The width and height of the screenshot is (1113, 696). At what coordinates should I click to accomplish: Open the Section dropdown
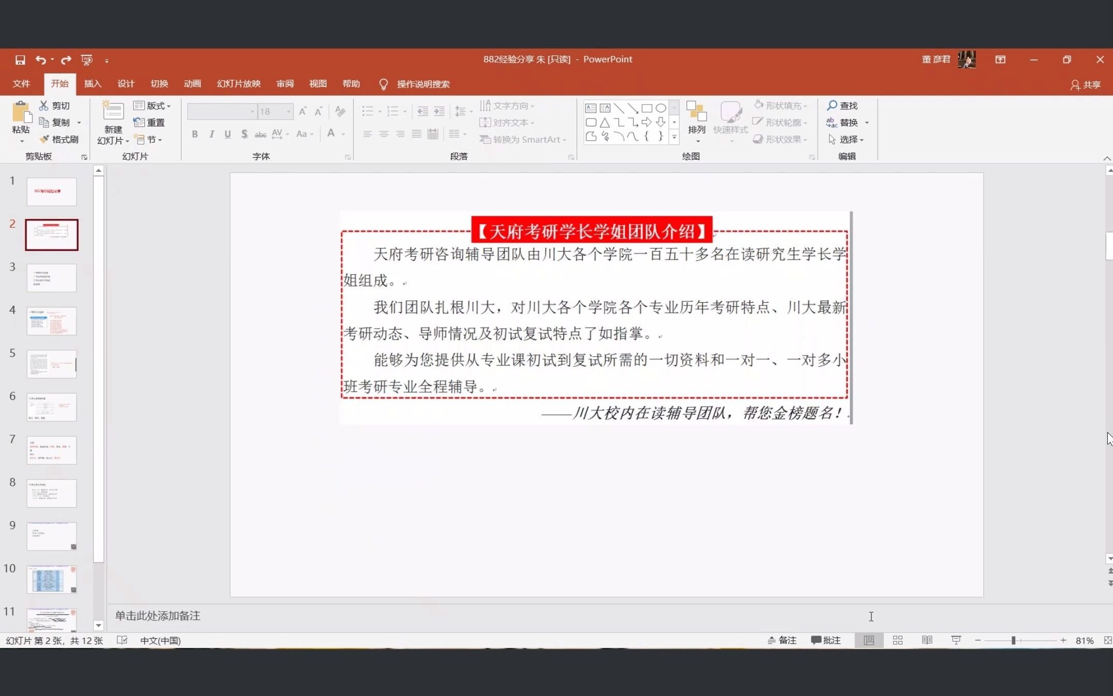click(x=148, y=140)
